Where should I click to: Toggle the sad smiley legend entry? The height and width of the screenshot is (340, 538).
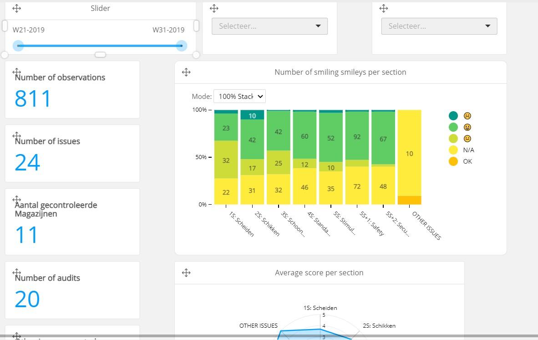coord(460,116)
